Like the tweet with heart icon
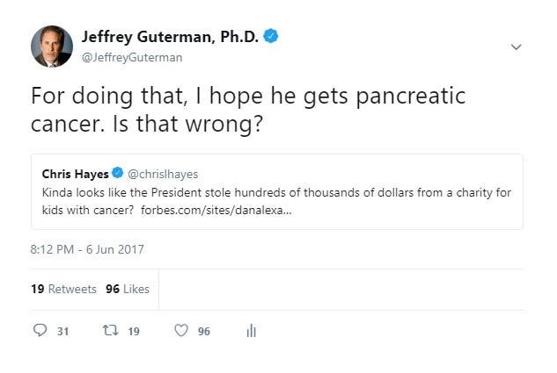This screenshot has height=373, width=557. coord(181,331)
